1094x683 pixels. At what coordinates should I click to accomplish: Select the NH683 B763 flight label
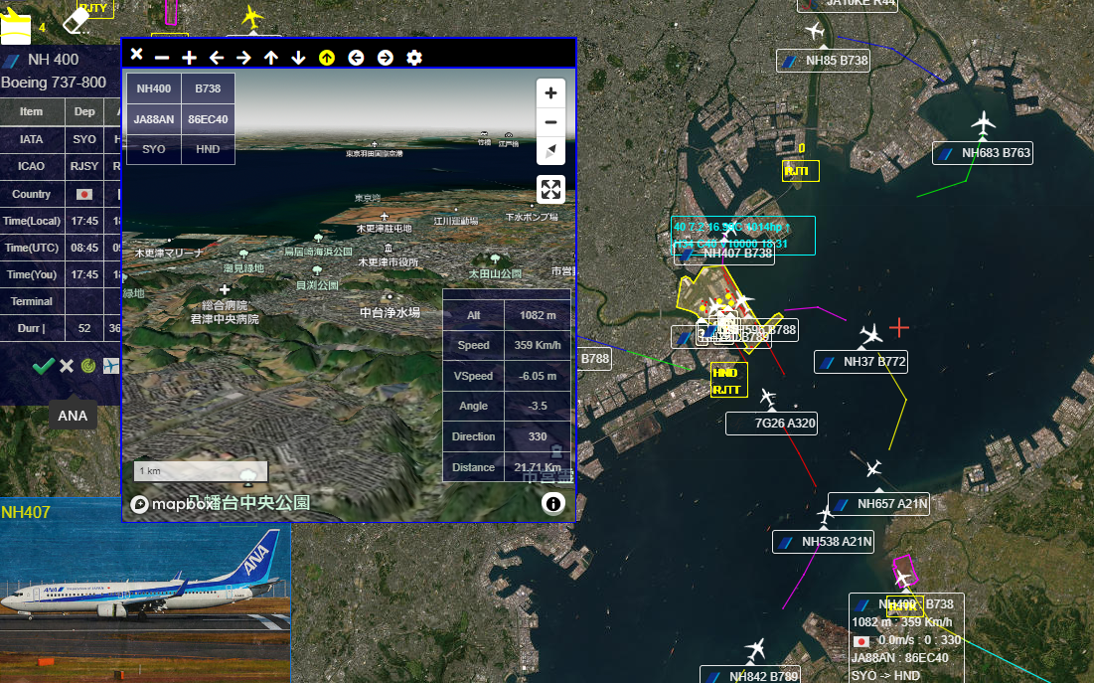point(983,153)
